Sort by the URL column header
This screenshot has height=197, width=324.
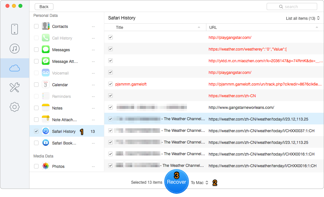(265, 27)
